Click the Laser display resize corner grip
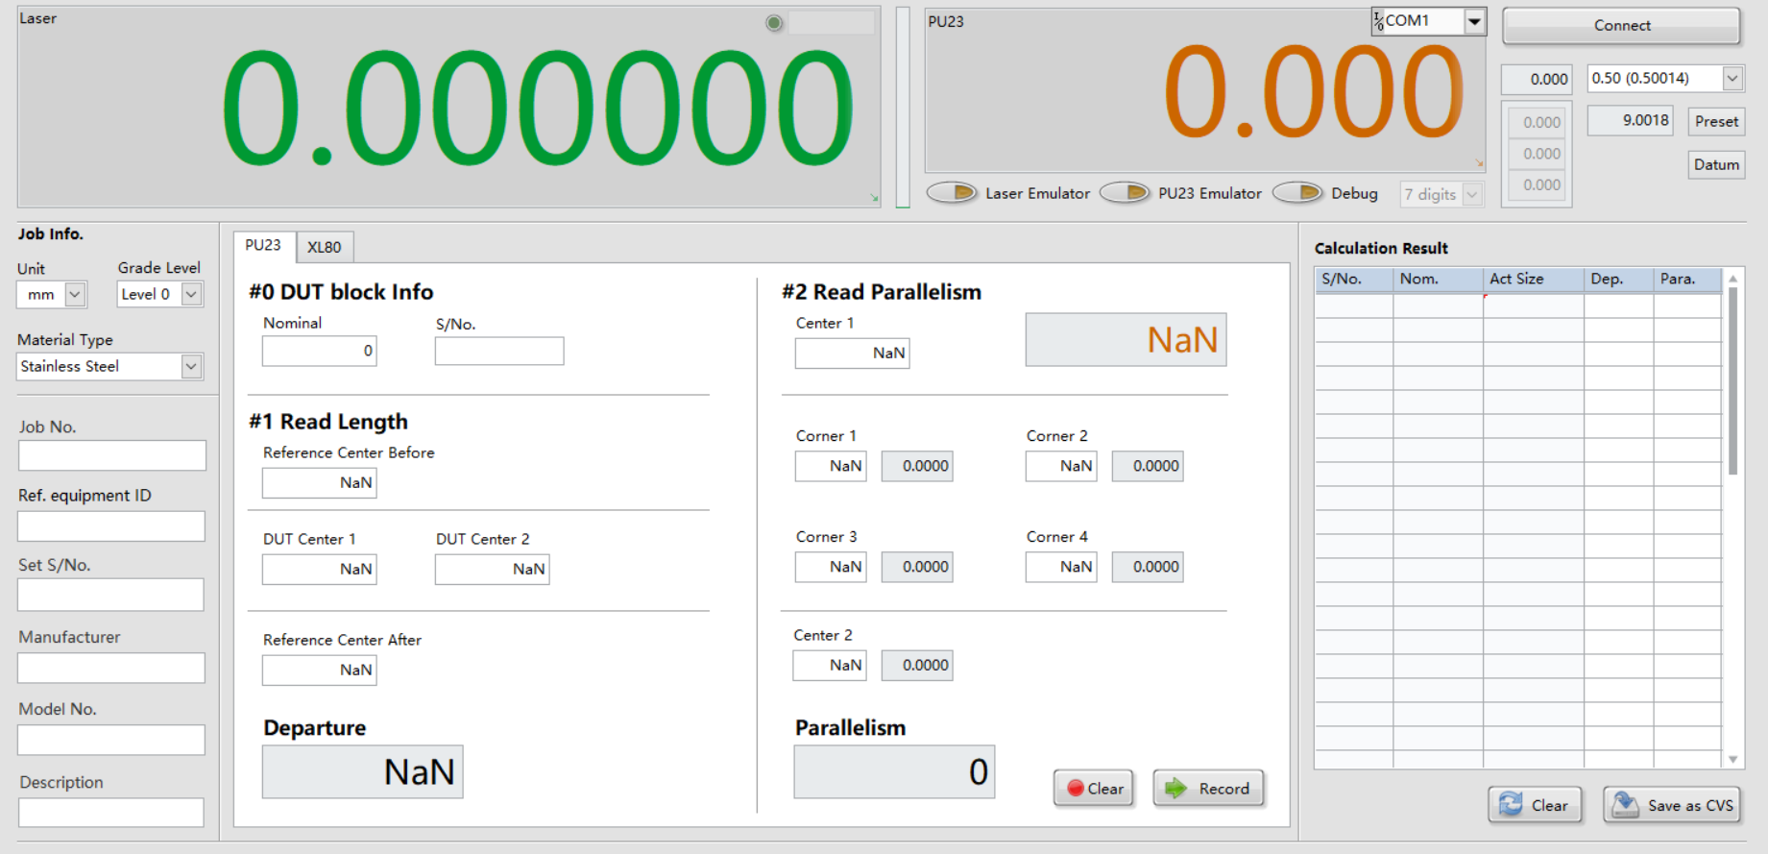 tap(874, 198)
